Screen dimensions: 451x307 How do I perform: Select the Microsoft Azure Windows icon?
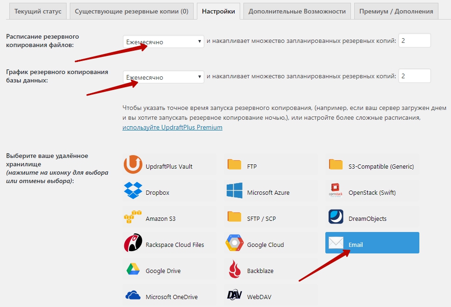[x=235, y=191]
